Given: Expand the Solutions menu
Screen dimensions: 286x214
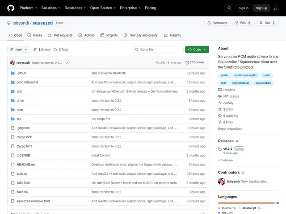Looking at the screenshot, I should 50,8.
